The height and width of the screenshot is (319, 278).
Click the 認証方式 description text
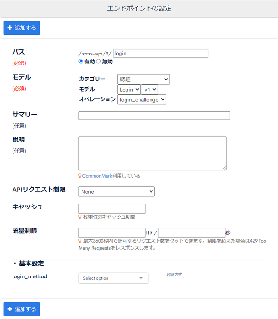[174, 275]
